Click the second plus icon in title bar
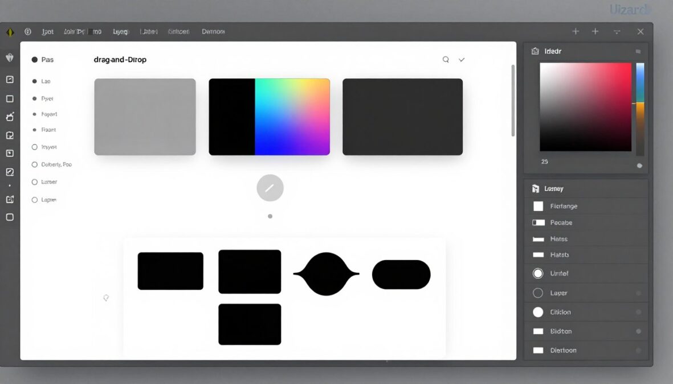Screen dimensions: 673x384 (595, 31)
